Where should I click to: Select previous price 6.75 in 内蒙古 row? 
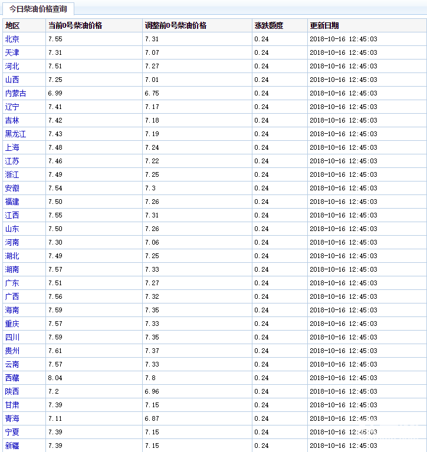pyautogui.click(x=152, y=93)
